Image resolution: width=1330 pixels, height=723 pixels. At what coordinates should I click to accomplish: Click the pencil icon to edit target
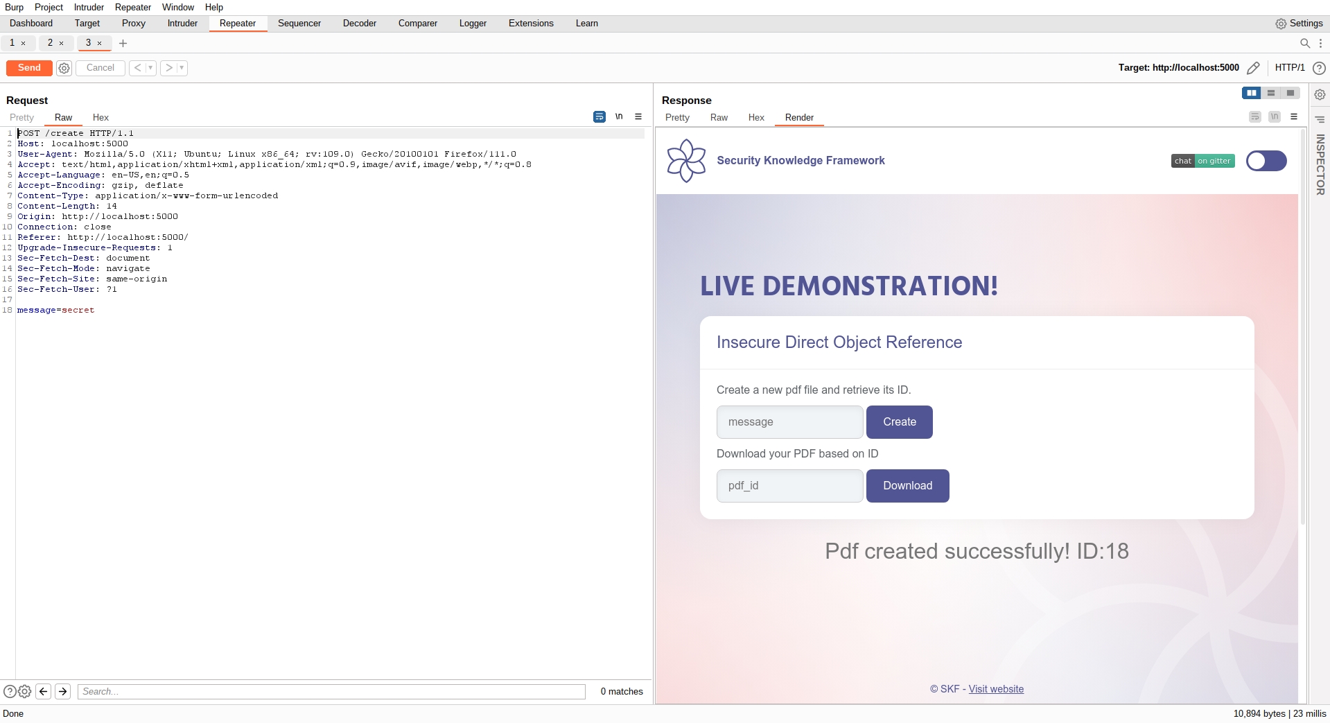(x=1253, y=68)
